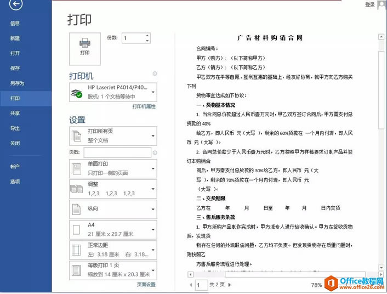The image size is (387, 294).
Task: Click the 共 2 页 page count text
Action: point(217,285)
